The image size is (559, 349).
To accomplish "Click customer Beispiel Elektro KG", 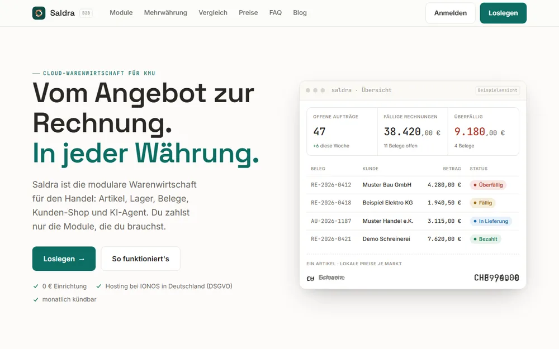I will point(387,203).
